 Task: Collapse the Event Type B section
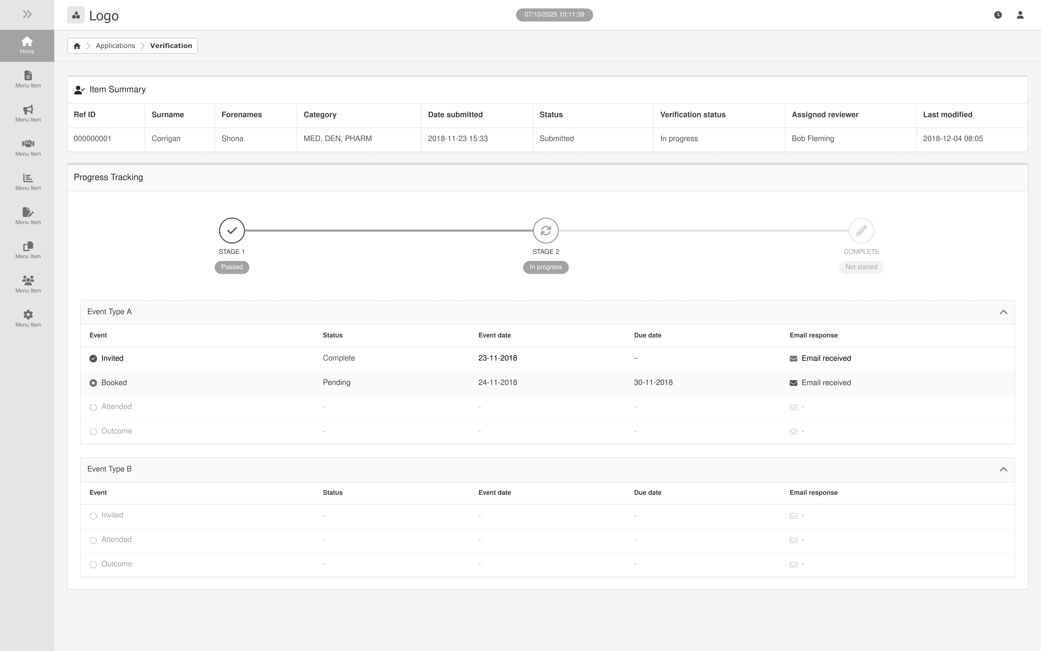click(x=1003, y=469)
